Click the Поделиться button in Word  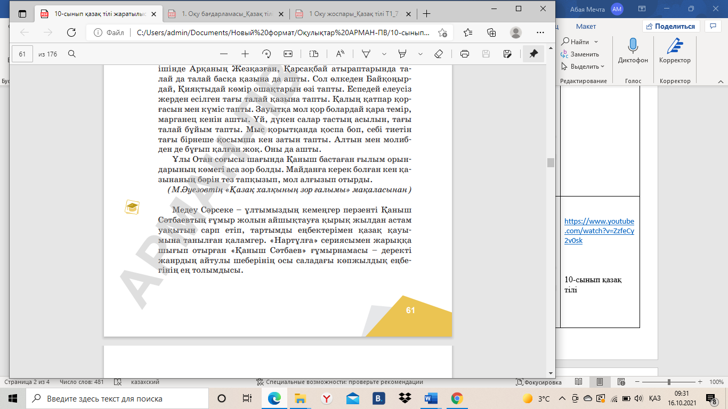click(670, 26)
